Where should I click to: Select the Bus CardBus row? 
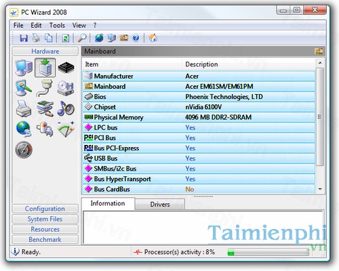(x=199, y=189)
